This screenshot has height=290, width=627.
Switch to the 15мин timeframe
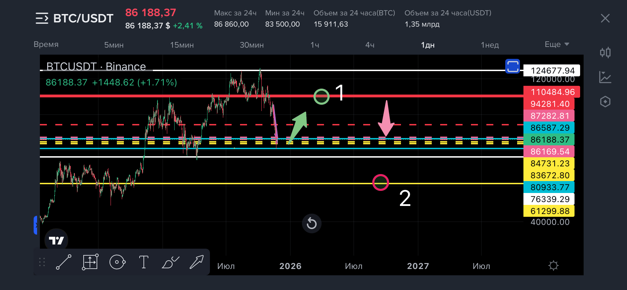click(x=182, y=45)
